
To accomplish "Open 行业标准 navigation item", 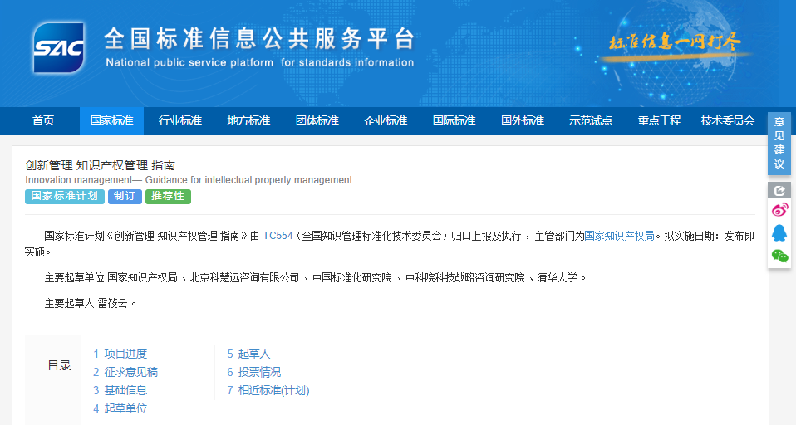I will coord(180,120).
